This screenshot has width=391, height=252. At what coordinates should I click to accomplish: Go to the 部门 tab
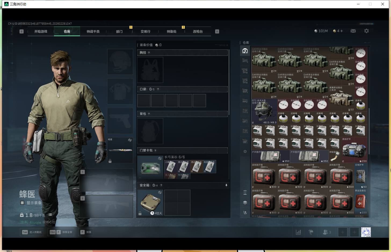click(119, 31)
